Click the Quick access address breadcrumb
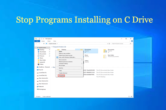Viewport: 166px width, 110px height. [x=53, y=43]
